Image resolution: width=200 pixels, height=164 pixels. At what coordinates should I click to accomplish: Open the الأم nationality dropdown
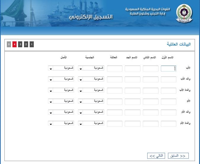click(x=91, y=101)
